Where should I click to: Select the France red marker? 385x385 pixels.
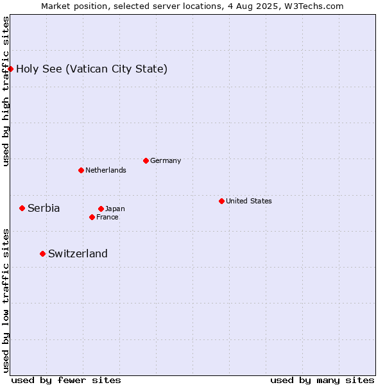coord(92,218)
